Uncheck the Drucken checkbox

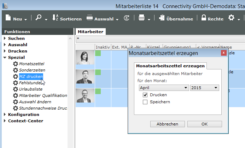[145, 95]
